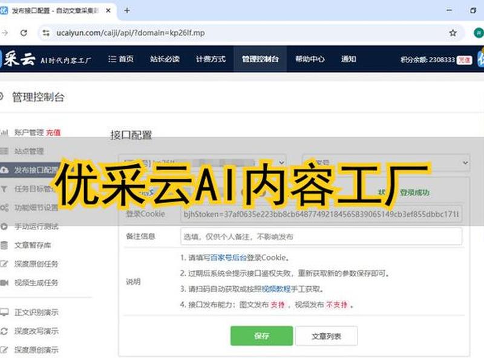Screen dimensions: 484x363
Task: Expand the interface type dropdown on the right
Action: (x=386, y=162)
